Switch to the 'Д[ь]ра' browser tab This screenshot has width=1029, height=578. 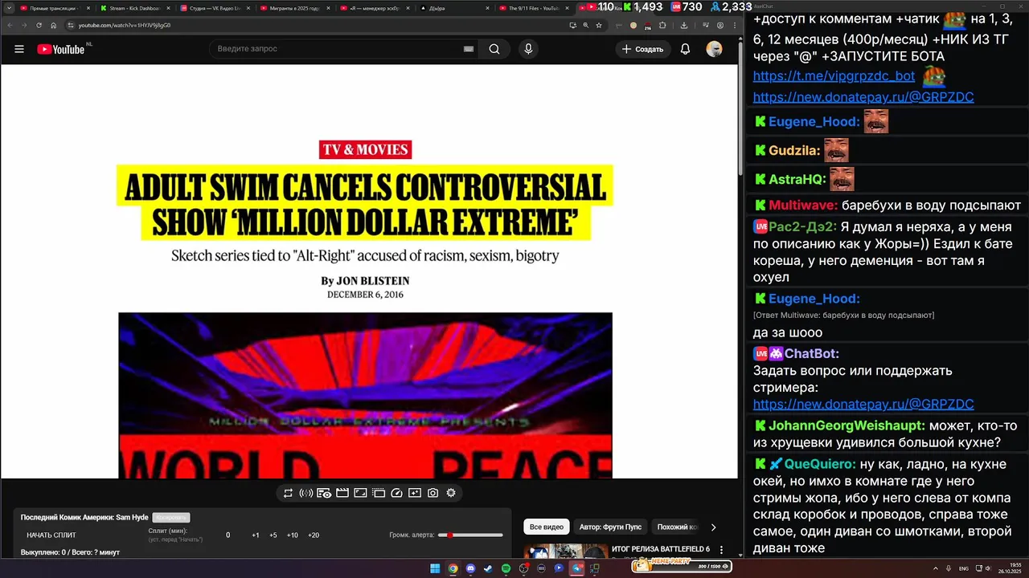pyautogui.click(x=454, y=8)
